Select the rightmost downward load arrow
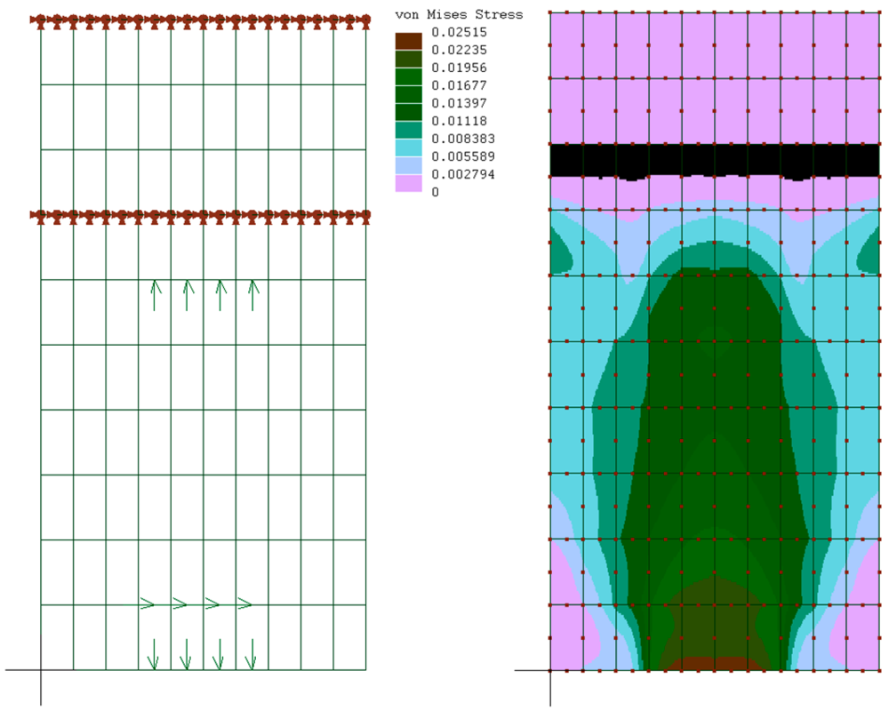The height and width of the screenshot is (711, 889). [x=251, y=654]
